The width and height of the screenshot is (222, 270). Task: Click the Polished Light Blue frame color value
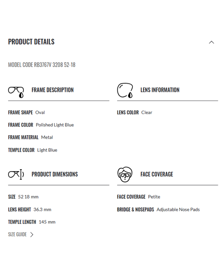55,125
